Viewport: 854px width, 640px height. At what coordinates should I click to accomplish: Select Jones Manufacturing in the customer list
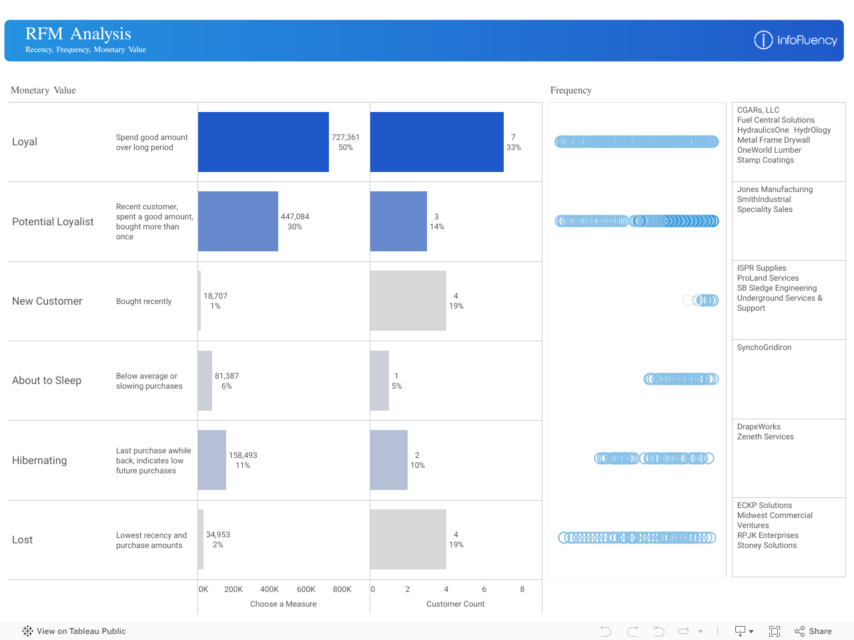point(775,189)
